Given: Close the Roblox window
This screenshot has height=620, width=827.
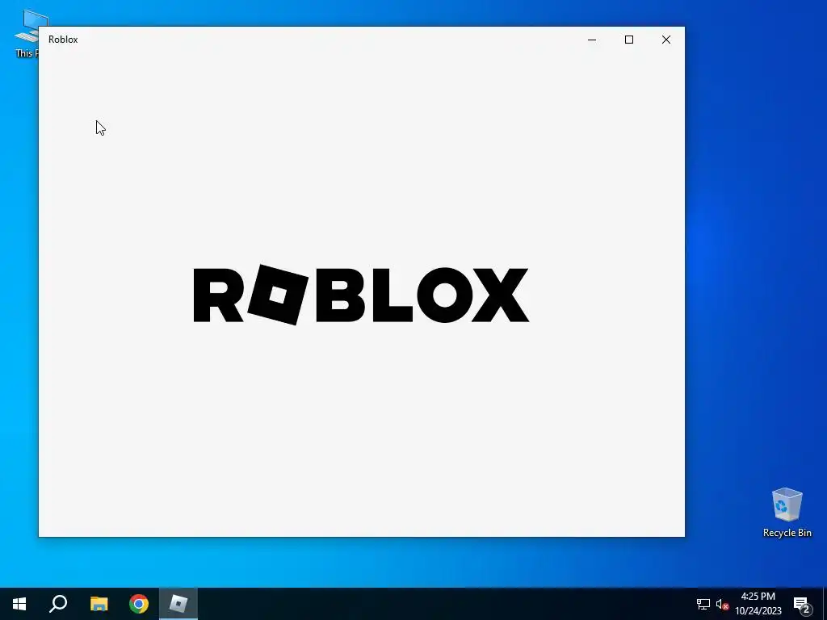Looking at the screenshot, I should (666, 40).
